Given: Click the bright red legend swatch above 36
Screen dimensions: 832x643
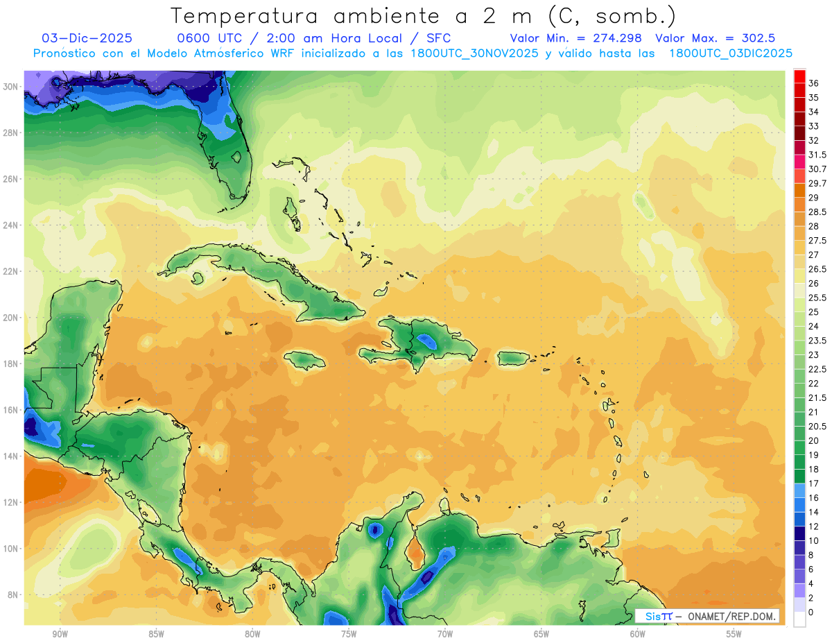Looking at the screenshot, I should pos(799,76).
